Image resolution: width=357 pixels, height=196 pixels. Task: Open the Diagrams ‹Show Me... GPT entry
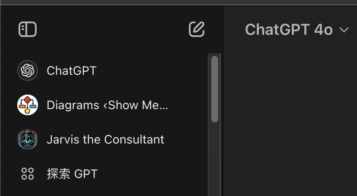click(107, 105)
